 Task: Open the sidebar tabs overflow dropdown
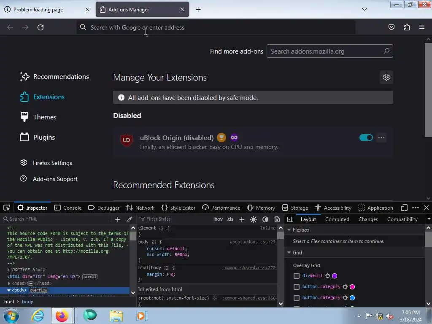pyautogui.click(x=429, y=219)
